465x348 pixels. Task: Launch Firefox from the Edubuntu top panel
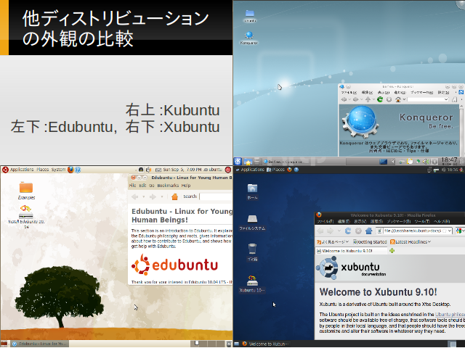point(70,170)
